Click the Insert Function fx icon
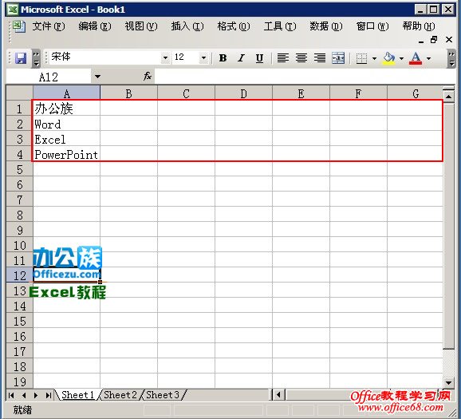Viewport: 461px width, 419px height. point(148,77)
